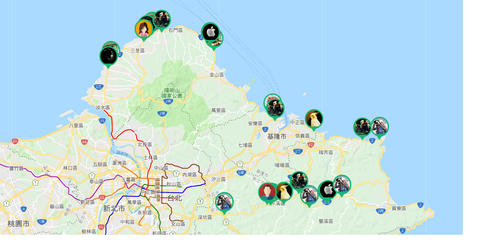Select the cockatiel marker near 平溪區
Viewport: 488px width, 246px height.
click(x=284, y=191)
